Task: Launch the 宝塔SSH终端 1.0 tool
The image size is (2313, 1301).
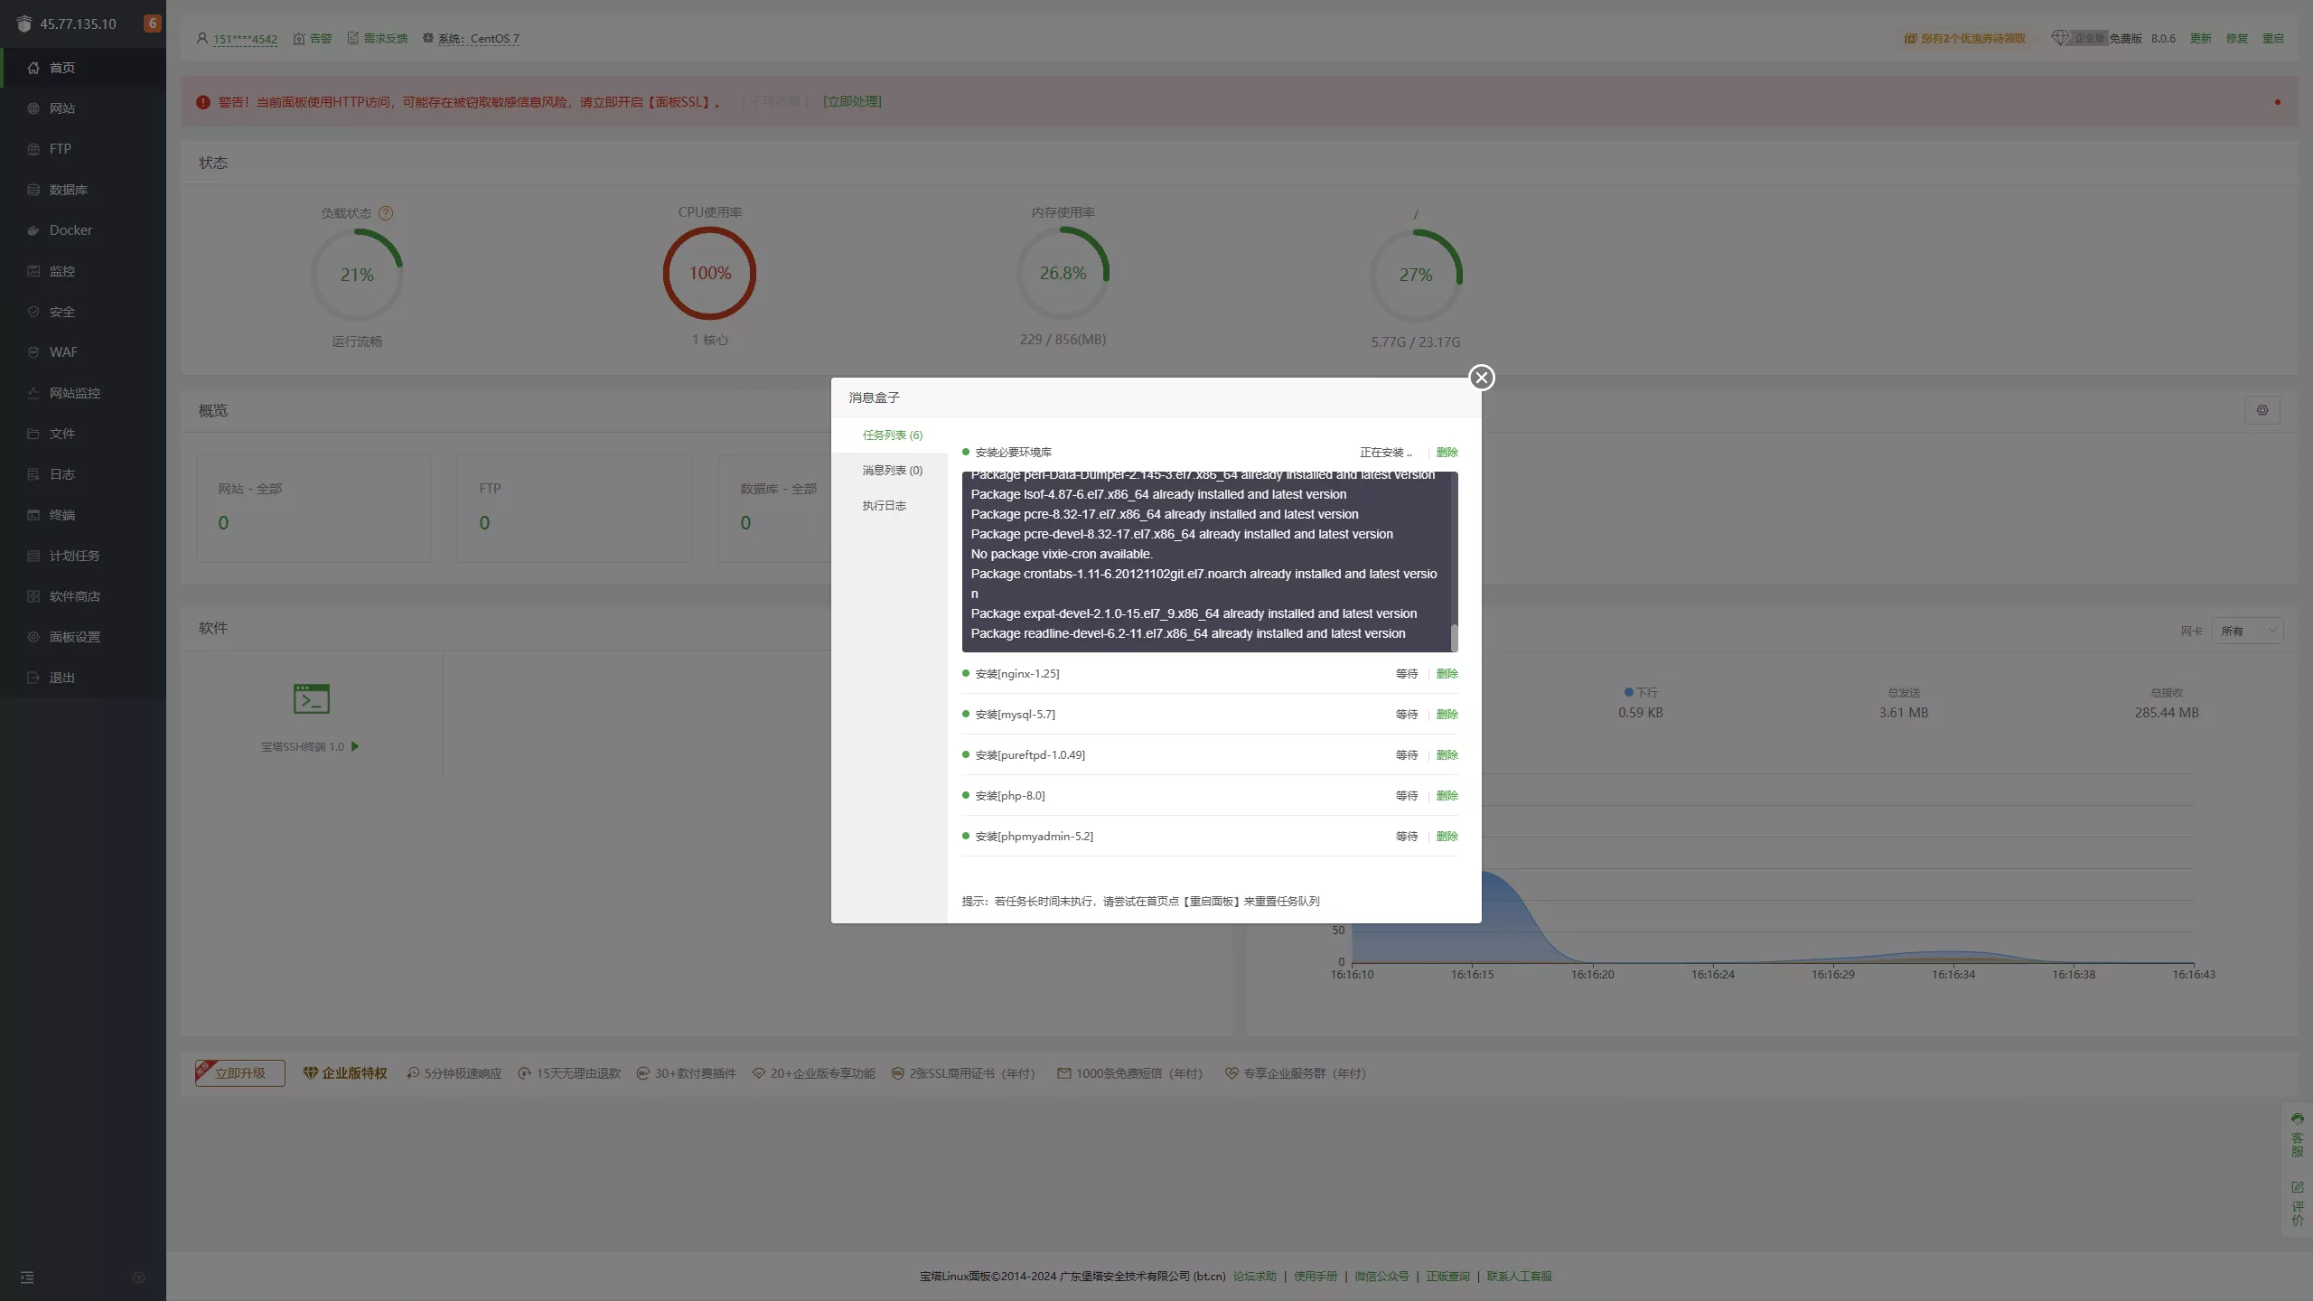Action: (353, 746)
